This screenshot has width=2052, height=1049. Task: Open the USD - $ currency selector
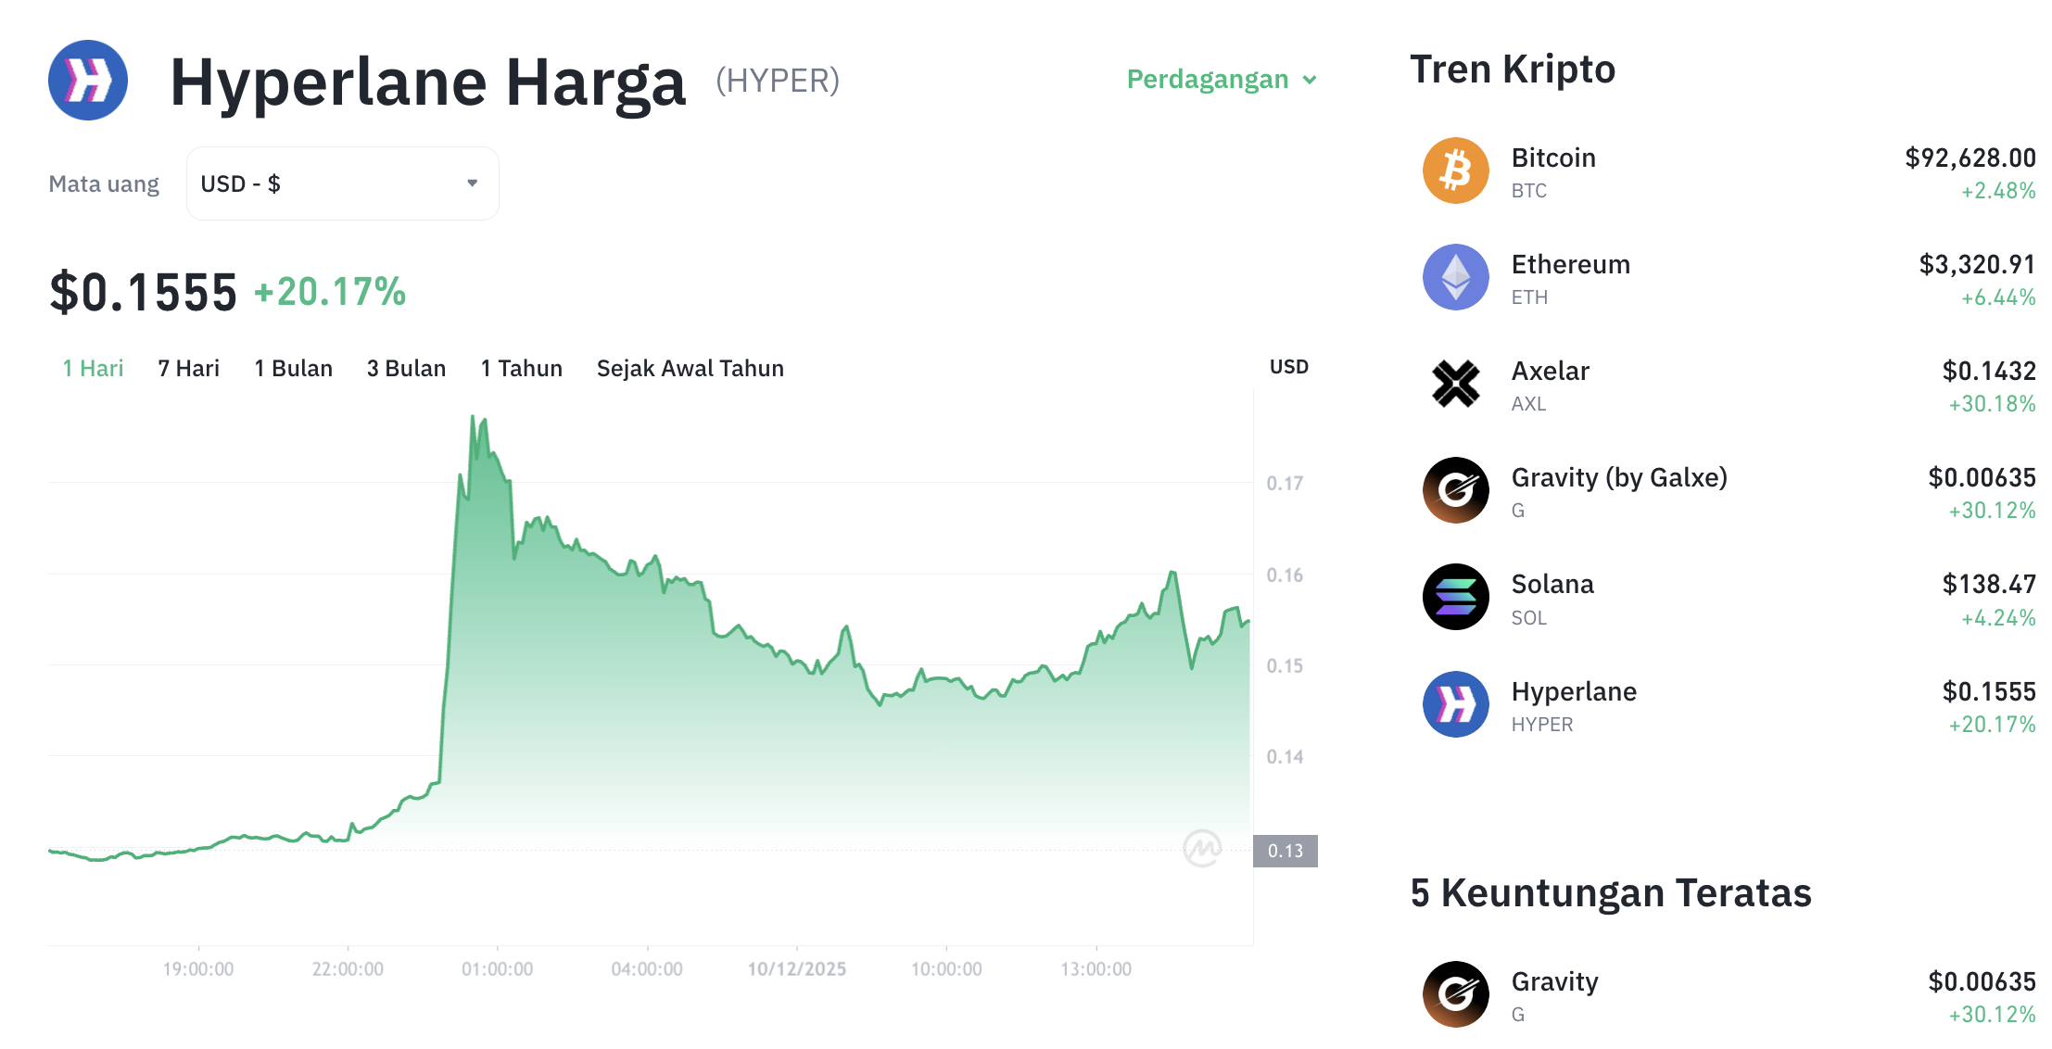coord(342,183)
